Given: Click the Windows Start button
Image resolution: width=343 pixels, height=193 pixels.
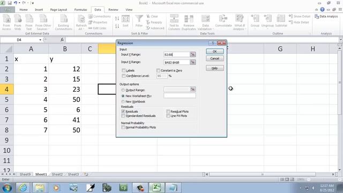Looking at the screenshot, I should coord(7,188).
